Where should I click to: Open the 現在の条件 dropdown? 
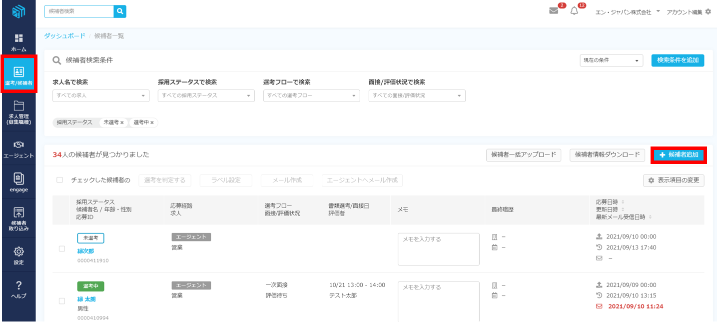612,60
